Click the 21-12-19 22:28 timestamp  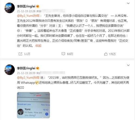click(x=26, y=11)
